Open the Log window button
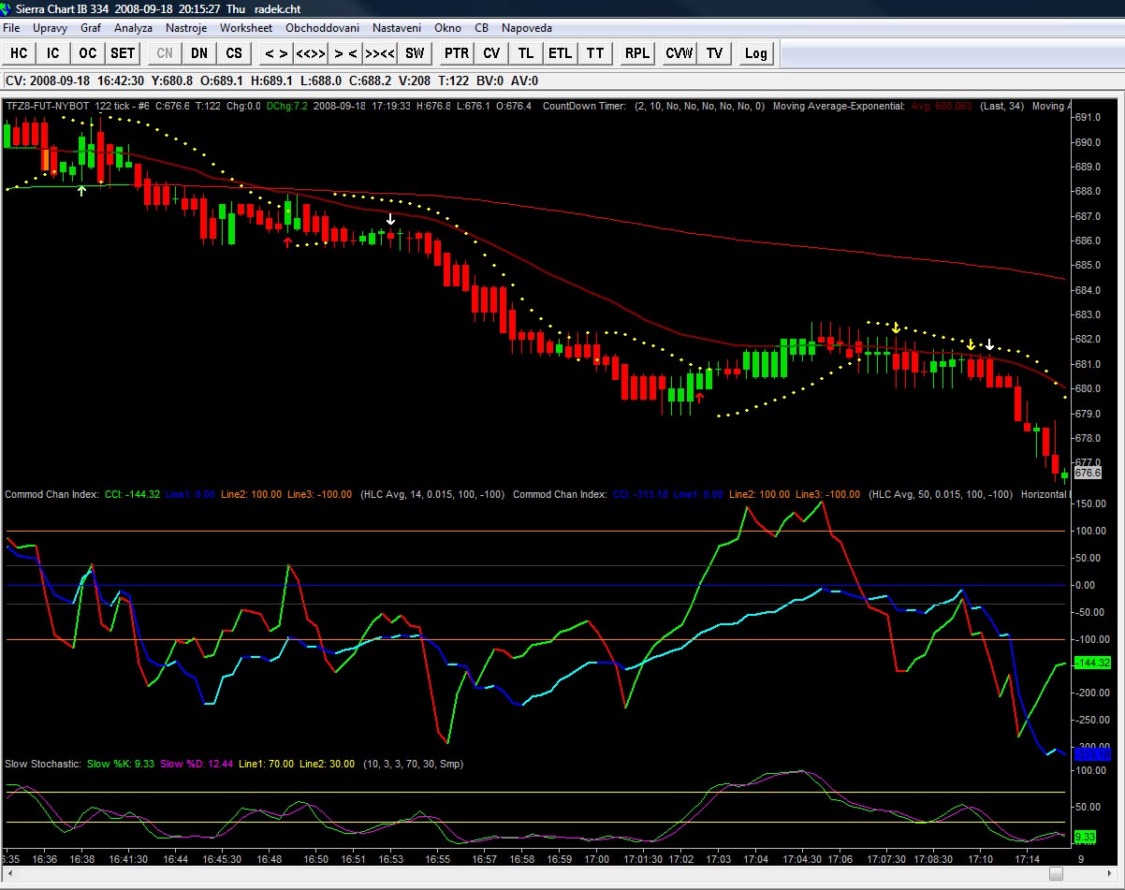Image resolution: width=1125 pixels, height=890 pixels. click(x=755, y=53)
